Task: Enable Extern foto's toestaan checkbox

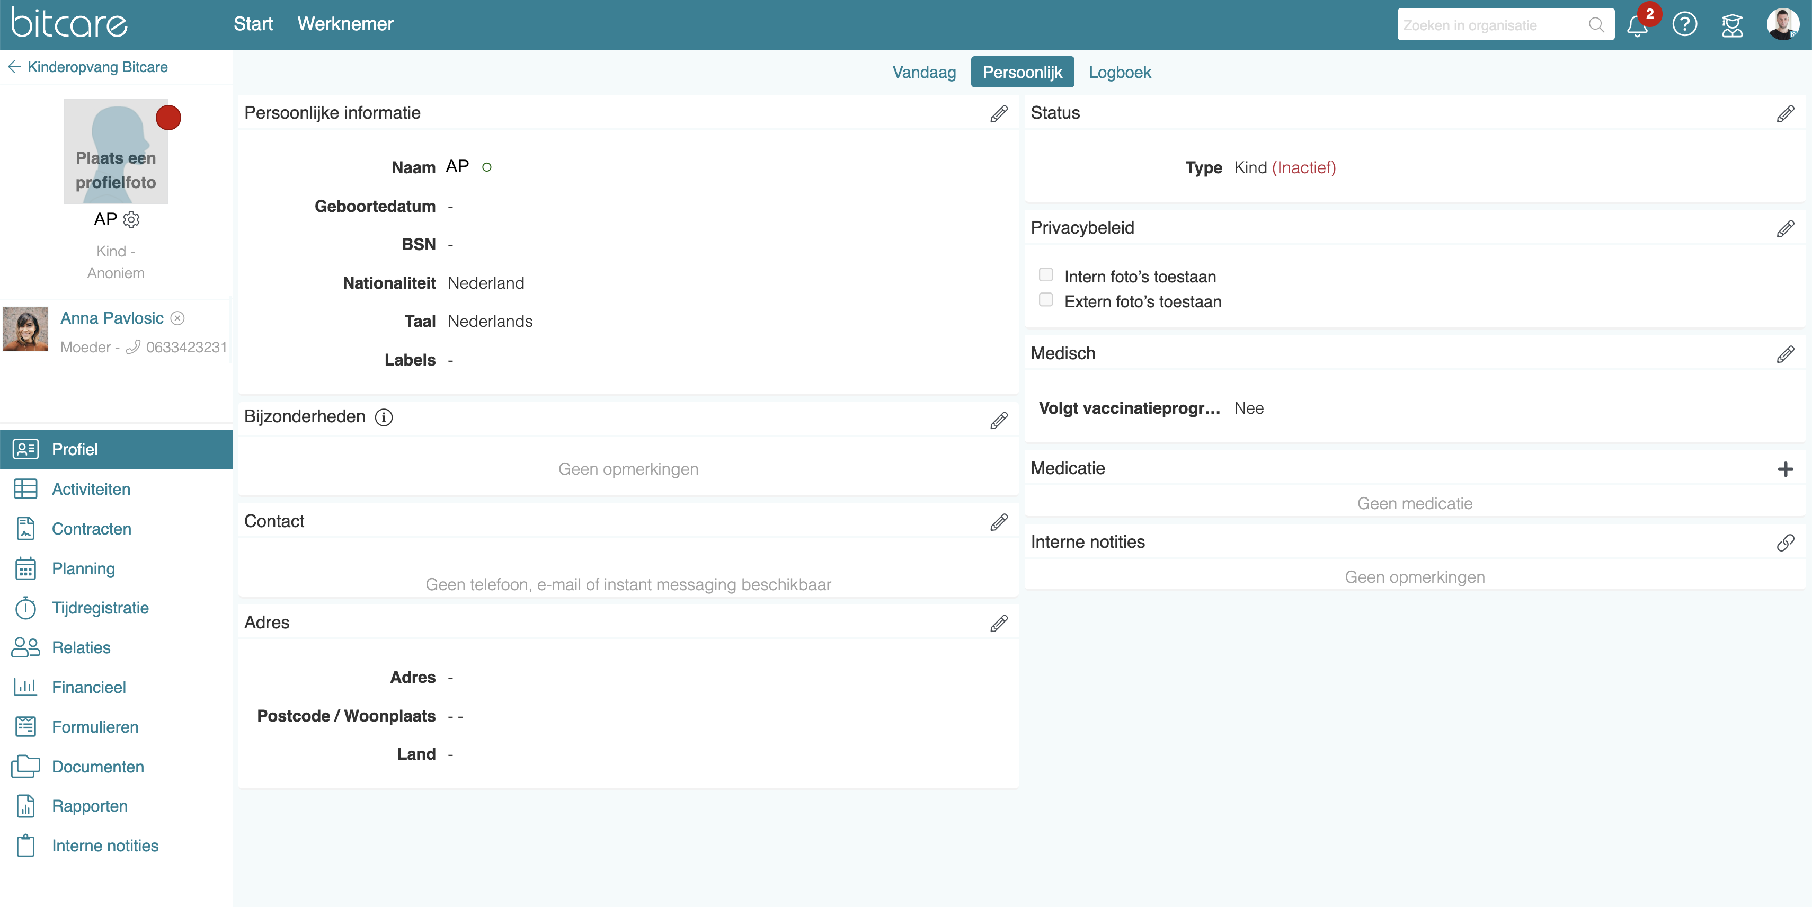Action: click(x=1045, y=300)
